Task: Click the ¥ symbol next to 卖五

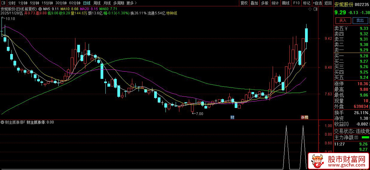Action: pos(346,29)
